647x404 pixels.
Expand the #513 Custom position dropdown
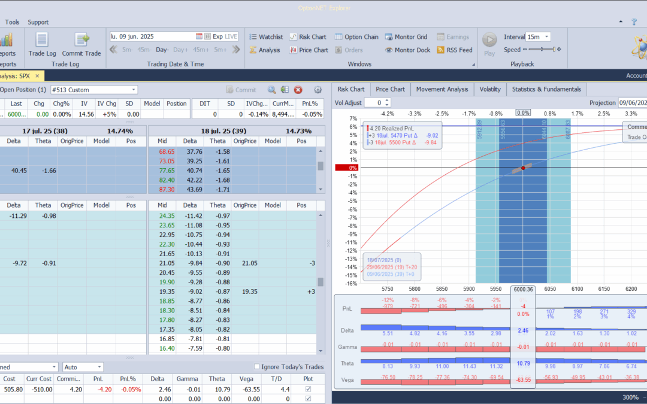(133, 90)
